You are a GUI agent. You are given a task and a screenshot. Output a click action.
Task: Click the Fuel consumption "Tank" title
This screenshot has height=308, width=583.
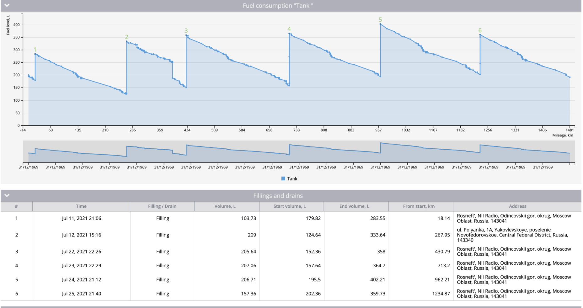click(278, 6)
